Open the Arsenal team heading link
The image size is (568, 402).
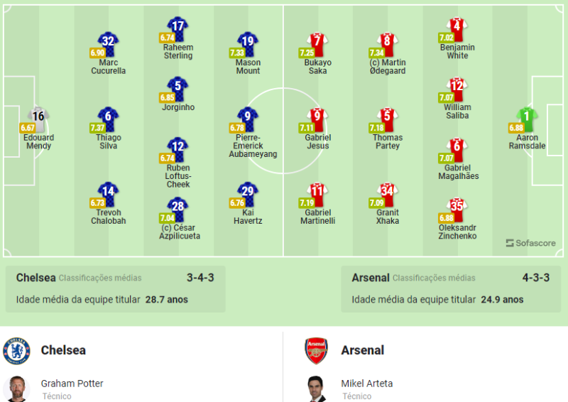tap(362, 350)
